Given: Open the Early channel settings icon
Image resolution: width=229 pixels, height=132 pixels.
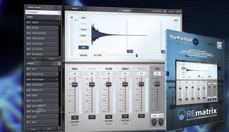Looking at the screenshot, I should pos(125,116).
